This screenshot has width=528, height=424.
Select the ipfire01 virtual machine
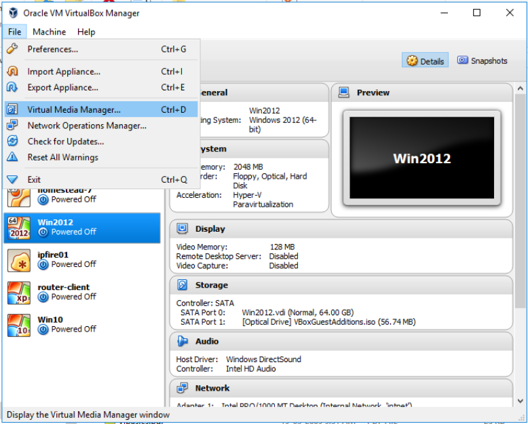pyautogui.click(x=82, y=260)
